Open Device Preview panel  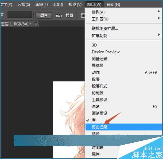click(124, 52)
